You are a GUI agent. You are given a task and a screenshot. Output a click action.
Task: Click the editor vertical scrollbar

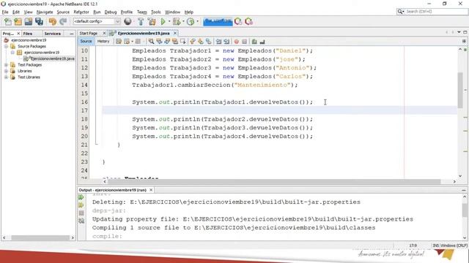[x=460, y=90]
